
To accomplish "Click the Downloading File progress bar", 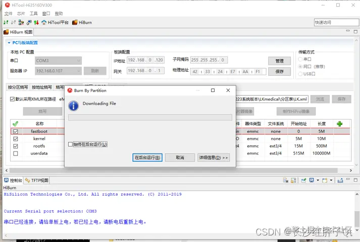I will click(x=150, y=117).
